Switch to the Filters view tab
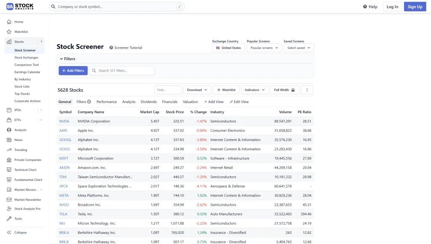This screenshot has width=431, height=244. tap(84, 102)
